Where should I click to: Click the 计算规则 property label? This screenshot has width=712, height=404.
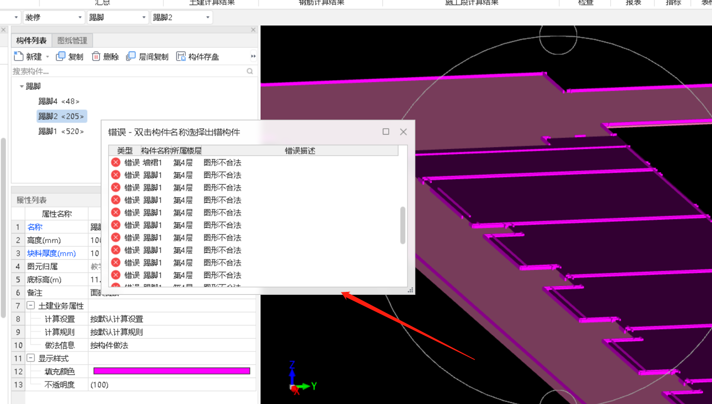[60, 332]
